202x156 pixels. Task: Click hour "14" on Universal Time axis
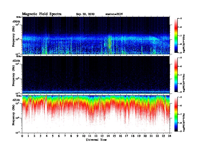tap(108, 136)
